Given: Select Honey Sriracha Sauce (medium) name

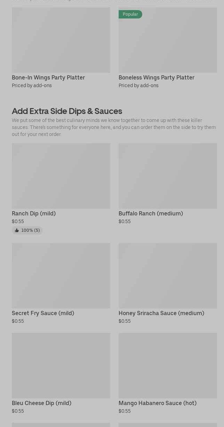Looking at the screenshot, I should [x=161, y=313].
